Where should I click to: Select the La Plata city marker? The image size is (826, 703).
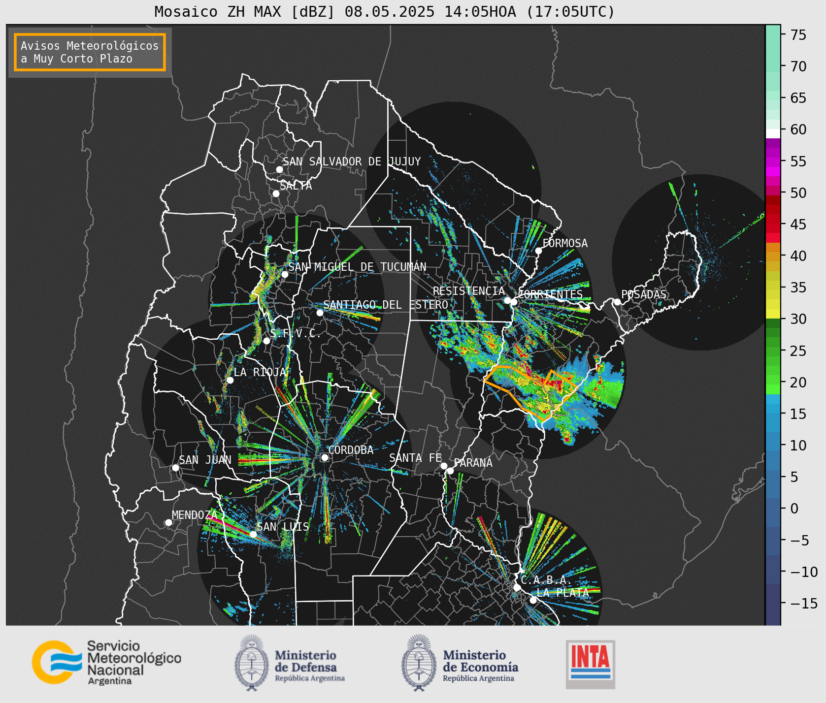pyautogui.click(x=533, y=600)
